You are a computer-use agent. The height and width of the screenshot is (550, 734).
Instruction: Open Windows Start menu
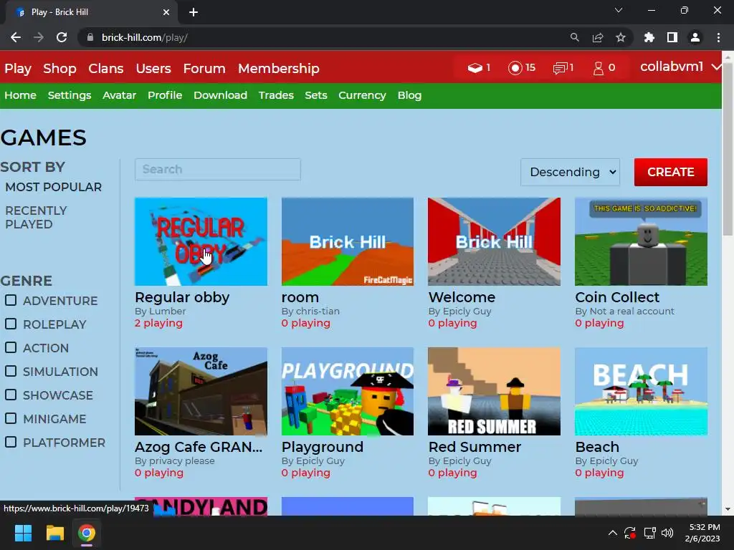23,533
